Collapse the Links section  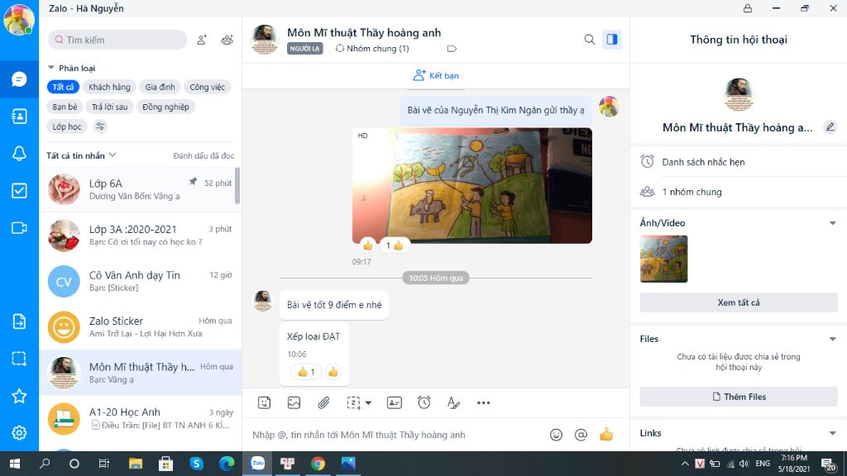coord(832,433)
